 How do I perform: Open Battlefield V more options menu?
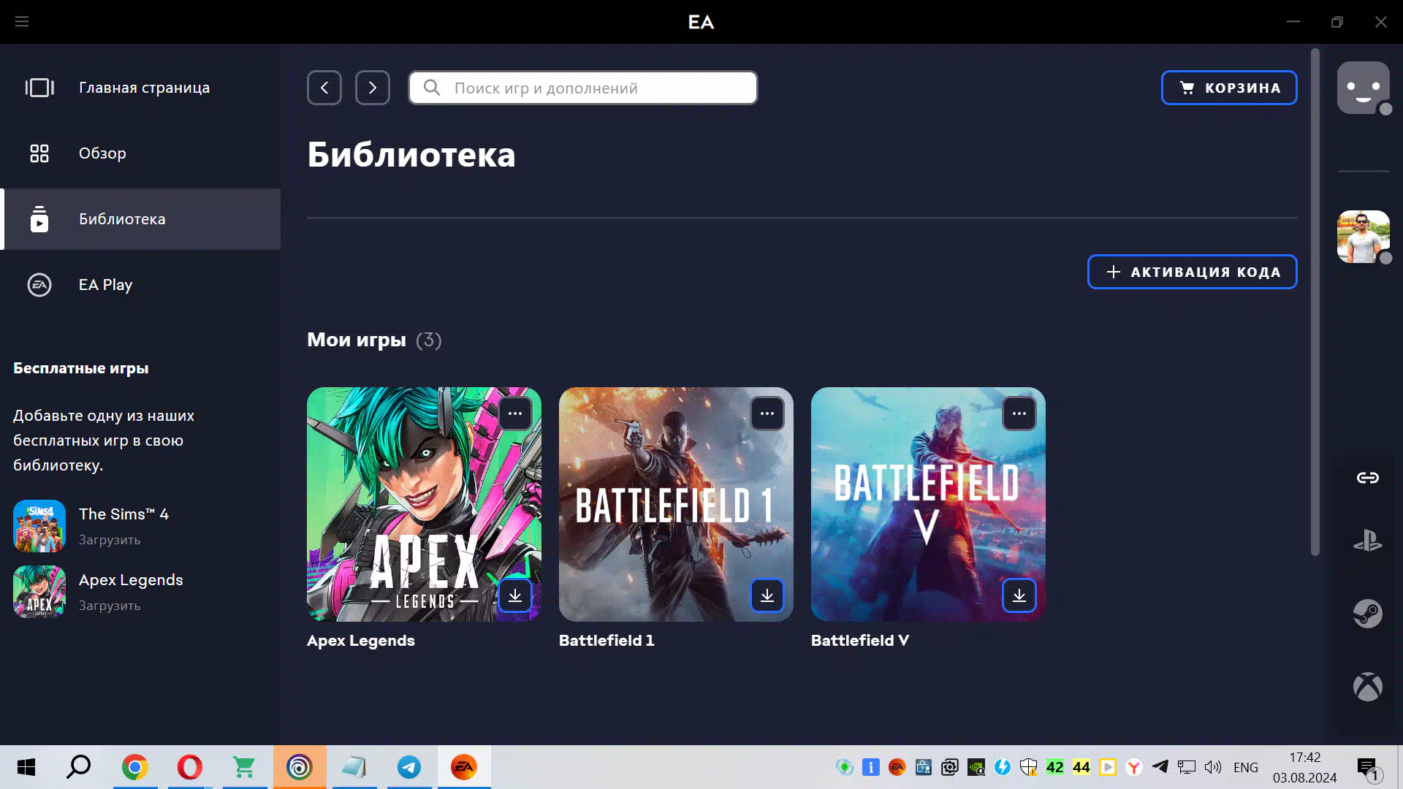[1019, 413]
